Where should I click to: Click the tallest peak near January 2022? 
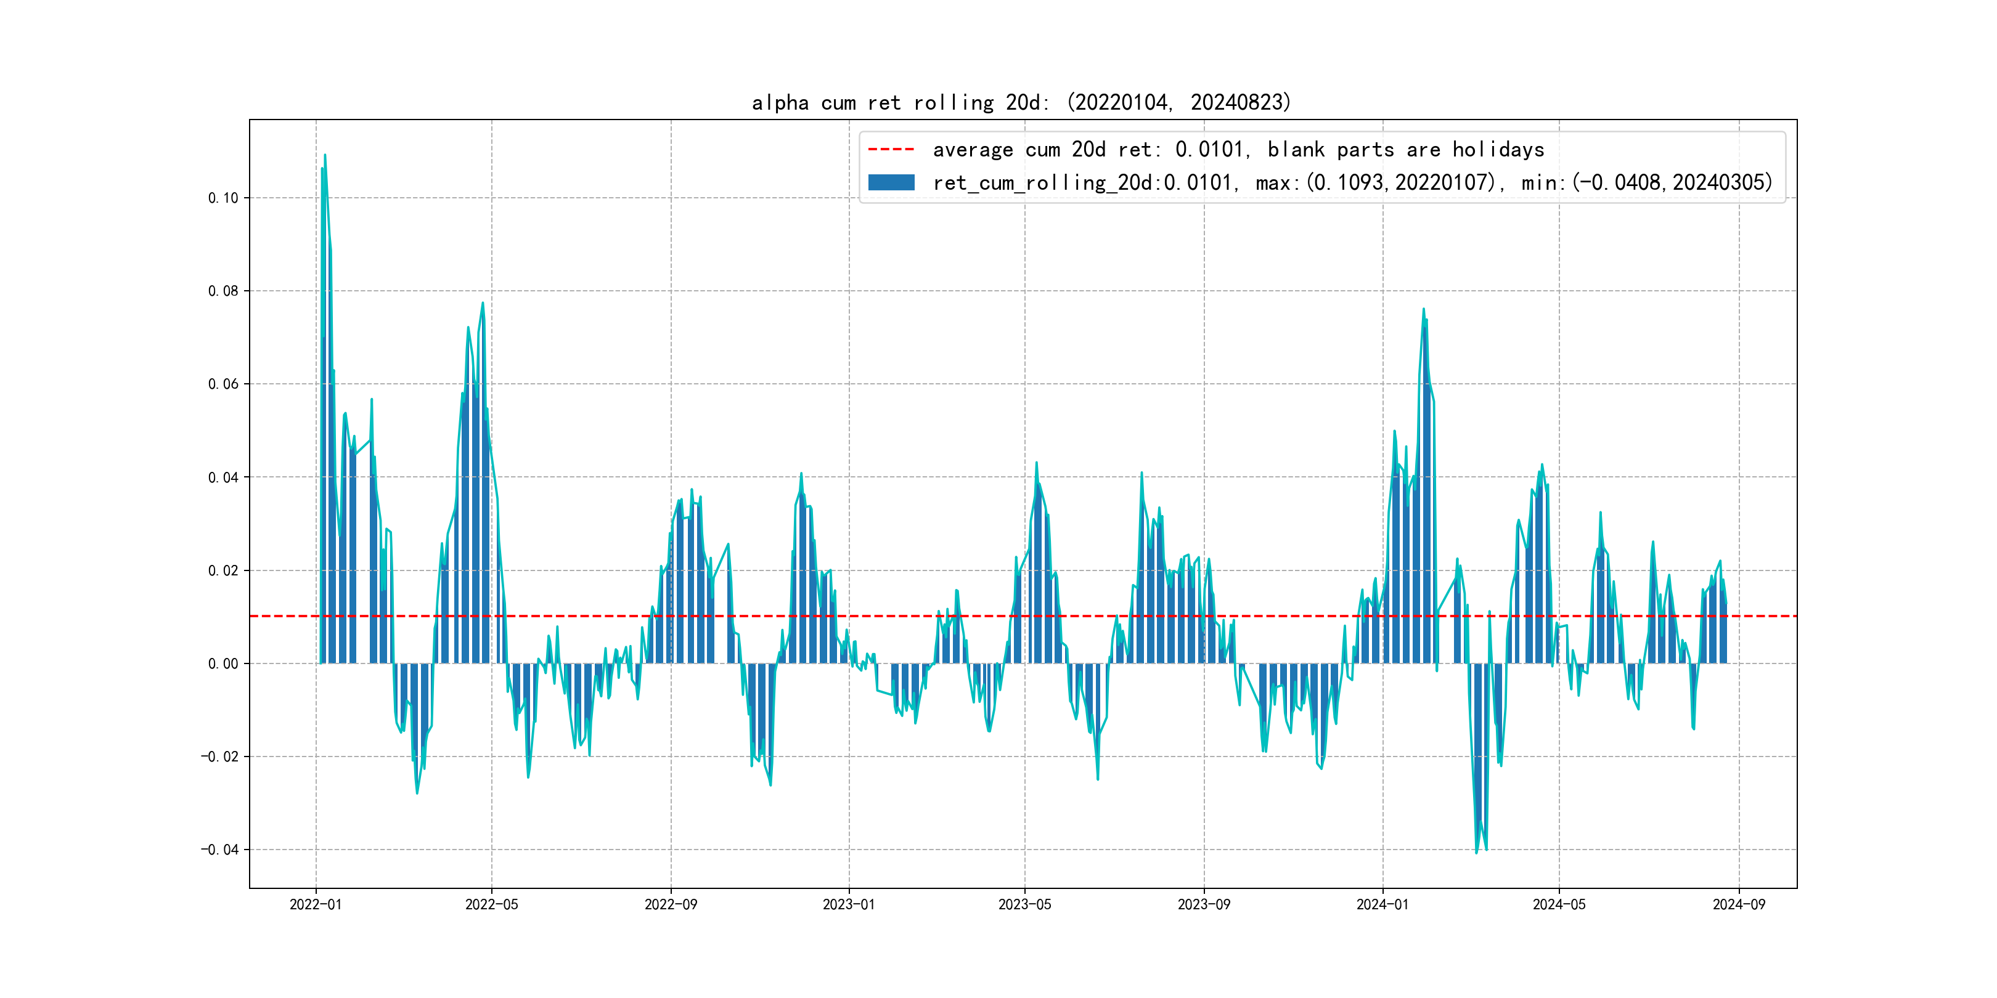click(x=325, y=156)
